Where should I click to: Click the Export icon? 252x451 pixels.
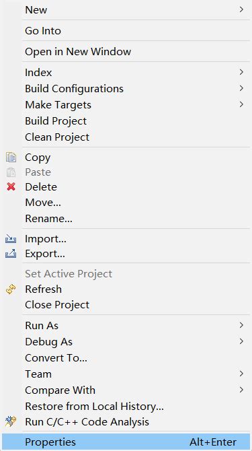pyautogui.click(x=11, y=254)
